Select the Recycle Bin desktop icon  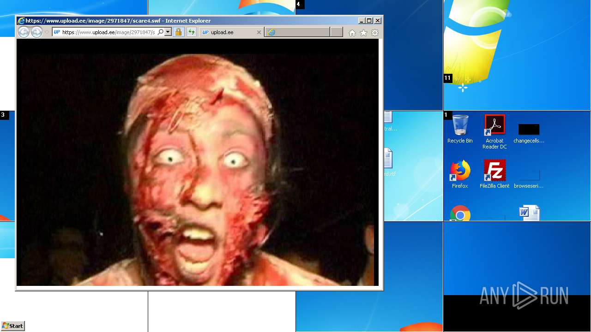click(460, 129)
